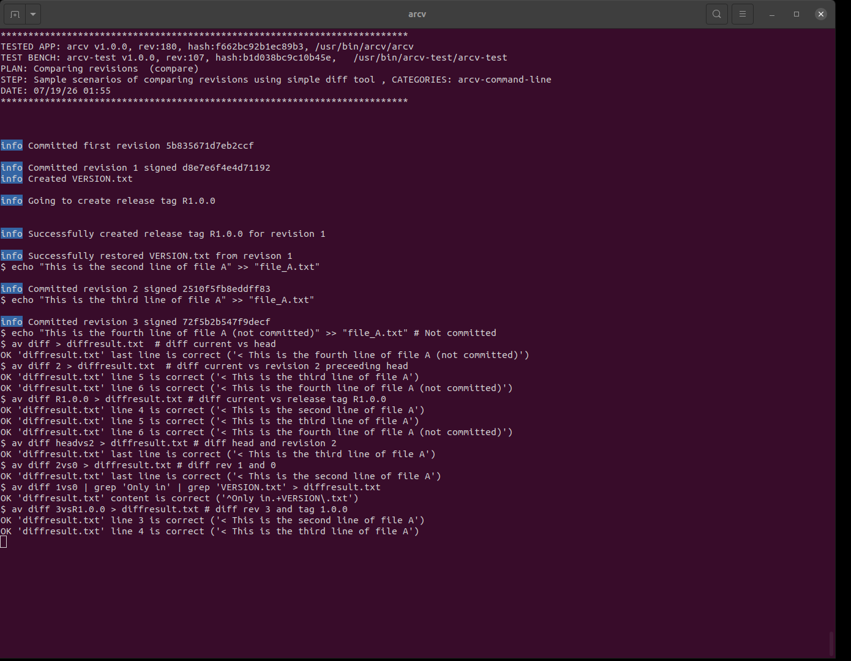Open a new terminal tab
Screen dimensions: 851x661
tap(15, 13)
